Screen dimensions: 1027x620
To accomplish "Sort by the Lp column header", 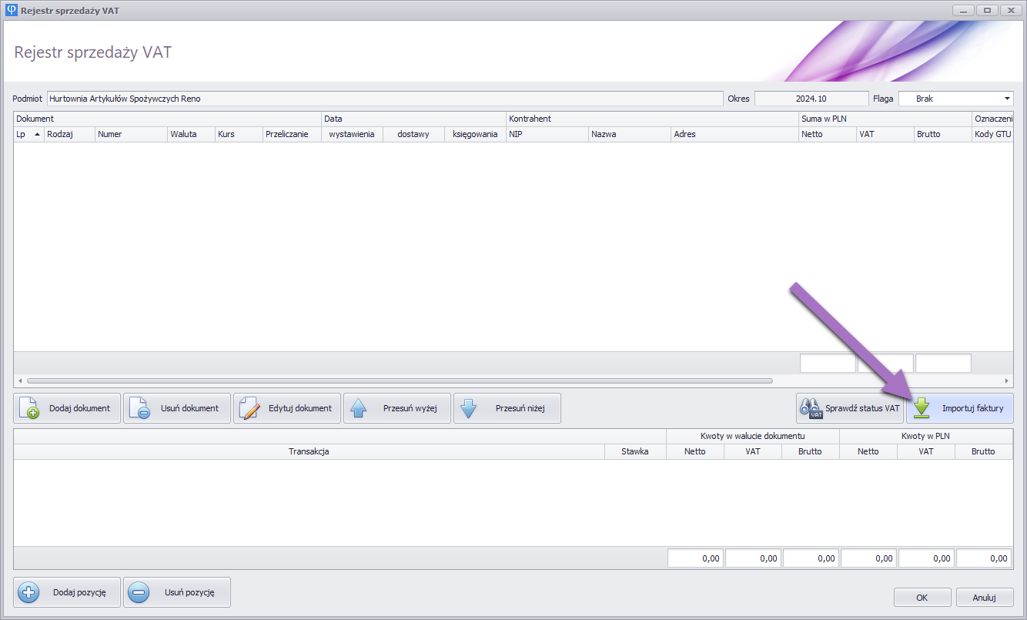I will [x=28, y=134].
